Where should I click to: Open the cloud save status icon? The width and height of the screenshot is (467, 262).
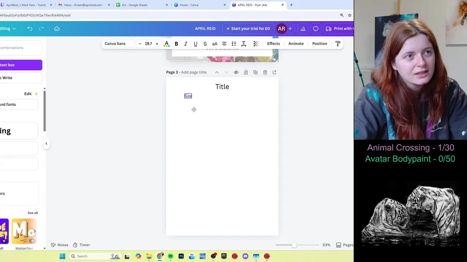click(57, 28)
